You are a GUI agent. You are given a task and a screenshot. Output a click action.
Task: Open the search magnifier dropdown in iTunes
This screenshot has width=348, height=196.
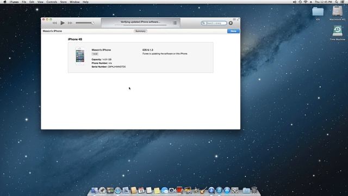click(x=203, y=23)
